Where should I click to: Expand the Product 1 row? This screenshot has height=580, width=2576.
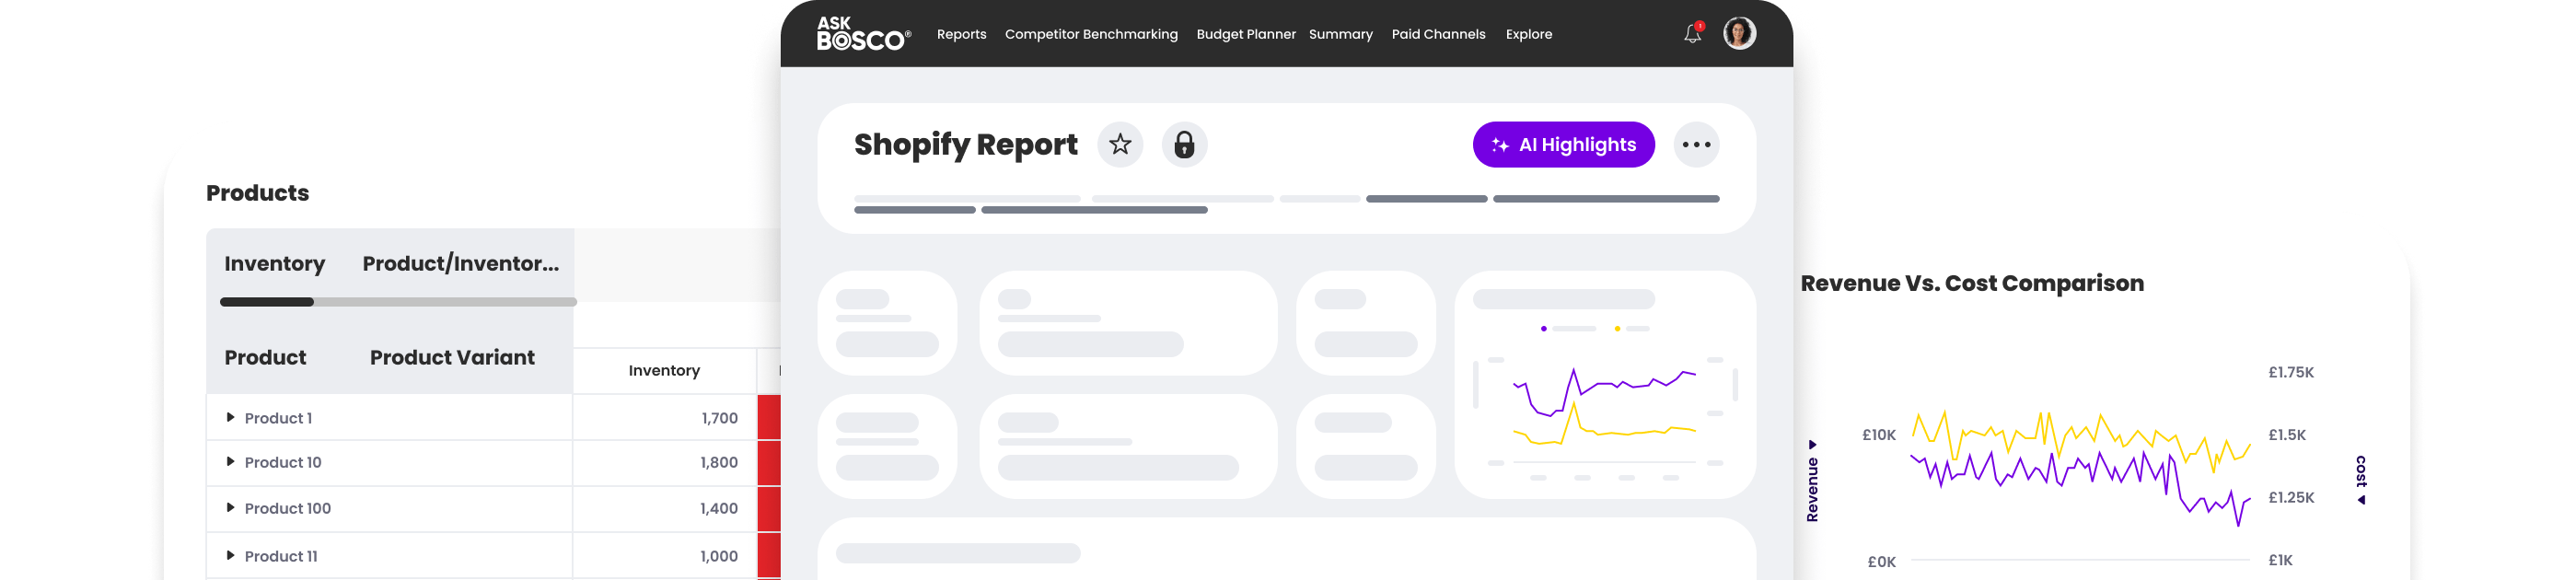(x=231, y=418)
